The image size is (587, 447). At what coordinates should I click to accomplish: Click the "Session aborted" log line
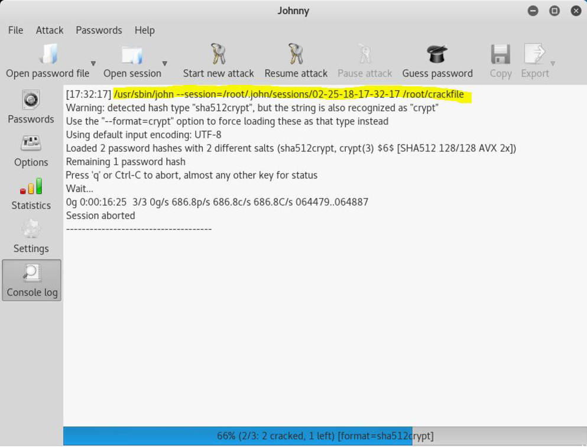pos(100,216)
